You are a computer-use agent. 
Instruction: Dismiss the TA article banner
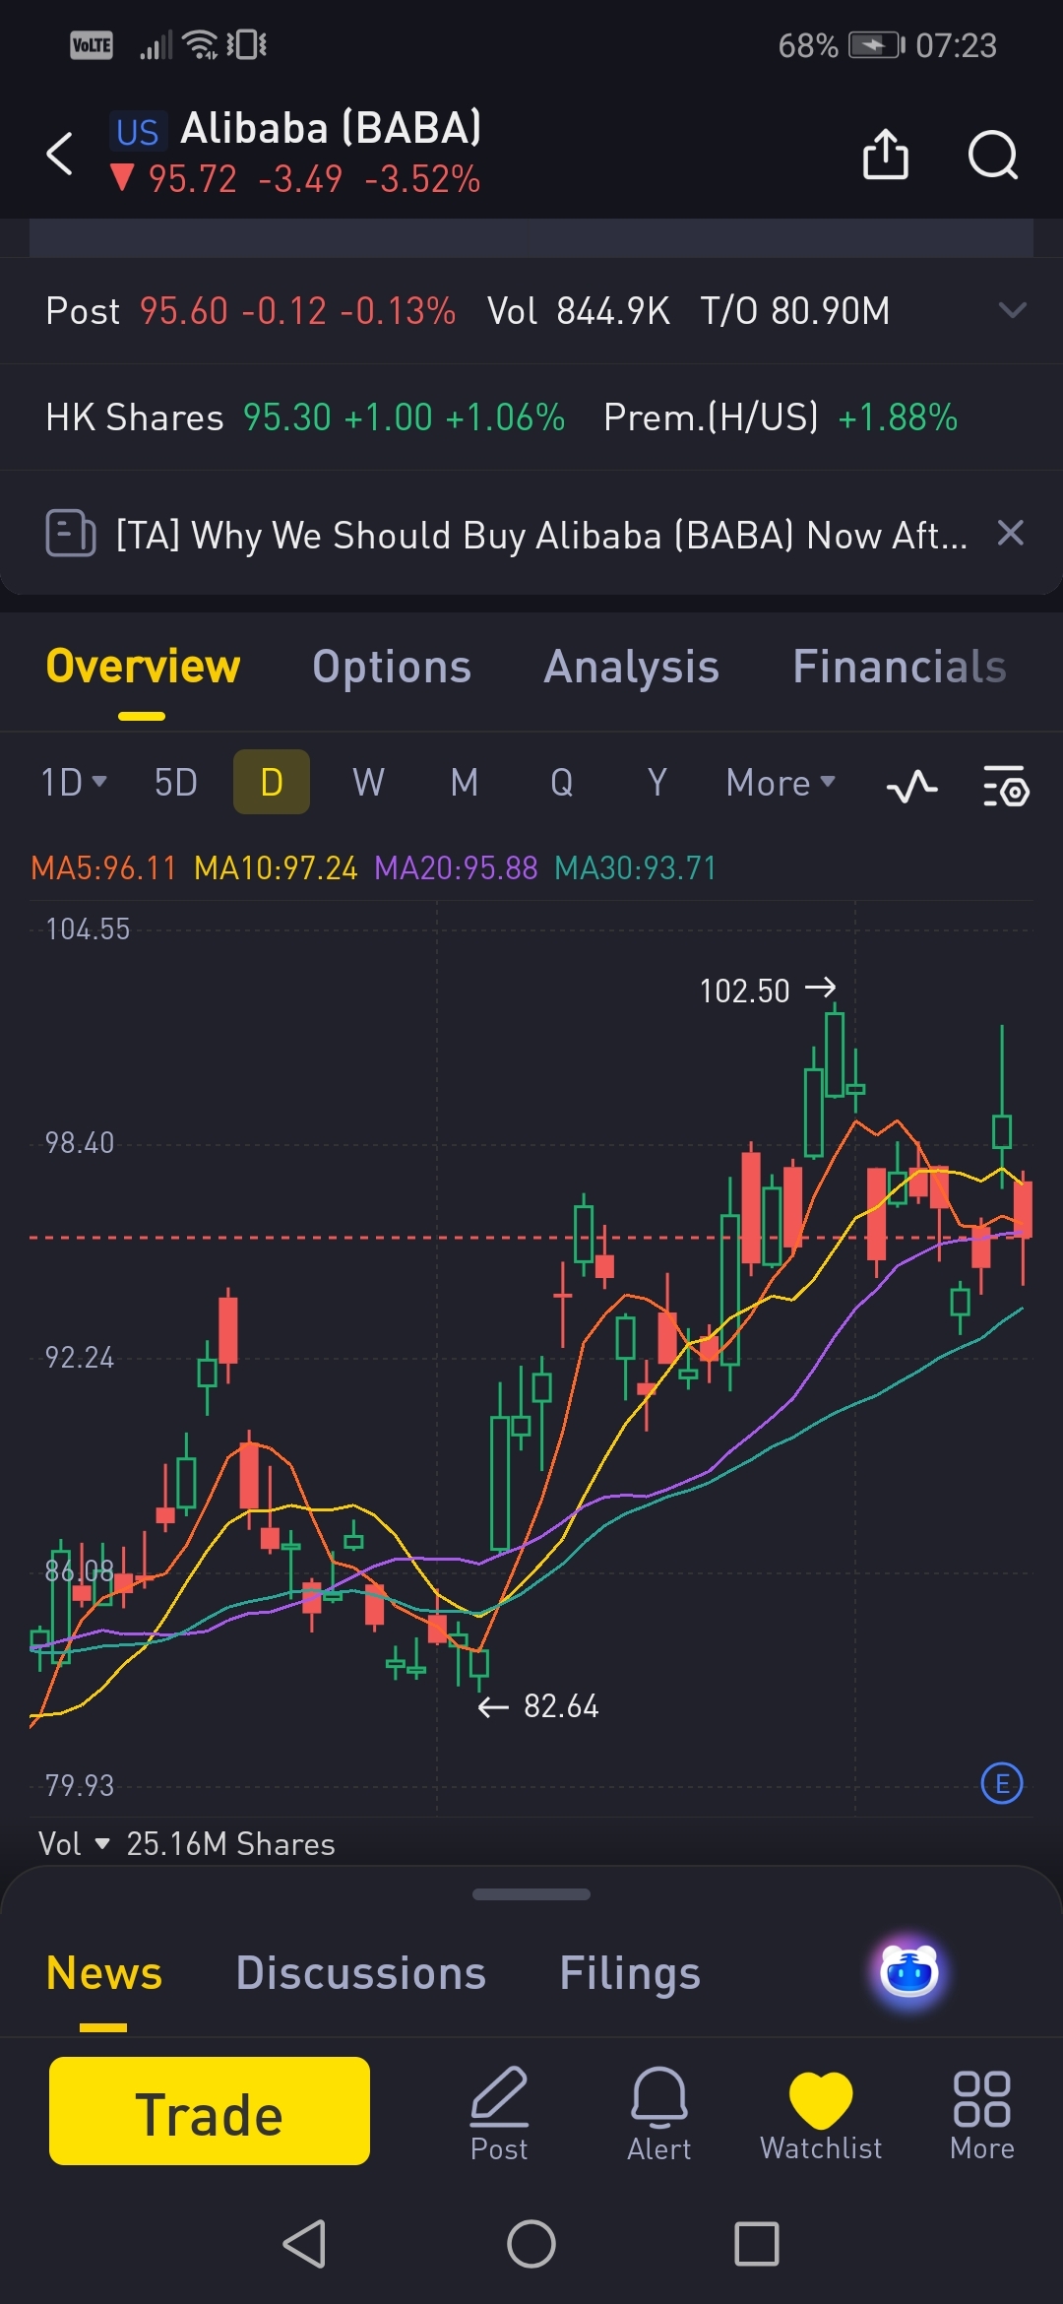[x=1011, y=533]
